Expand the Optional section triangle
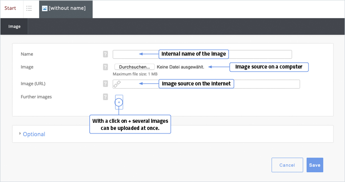The image size is (345, 182). [x=20, y=134]
